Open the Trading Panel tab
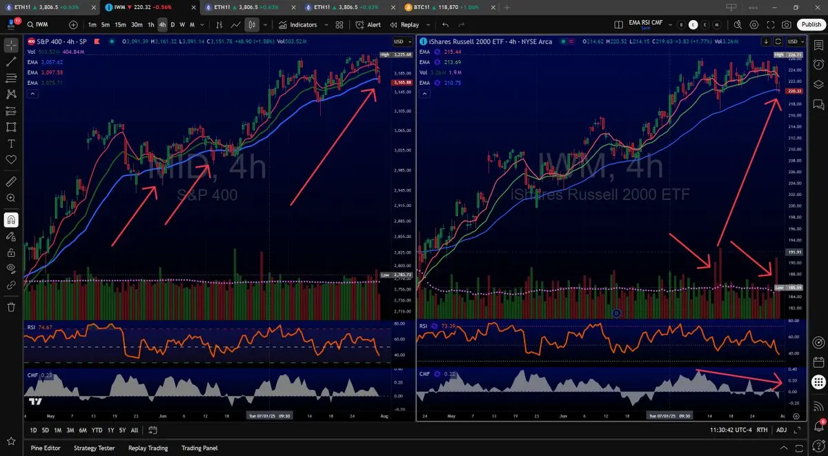The width and height of the screenshot is (828, 456). pyautogui.click(x=199, y=448)
